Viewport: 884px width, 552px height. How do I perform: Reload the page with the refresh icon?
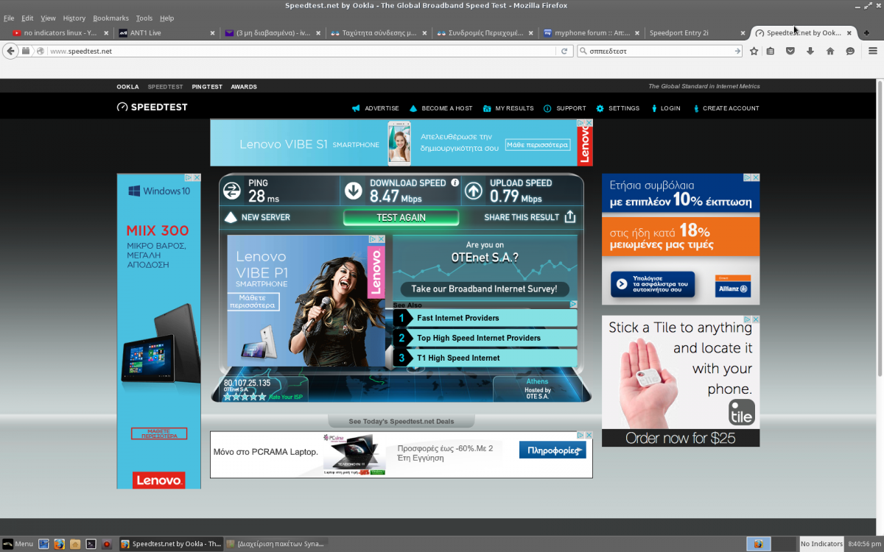coord(564,51)
